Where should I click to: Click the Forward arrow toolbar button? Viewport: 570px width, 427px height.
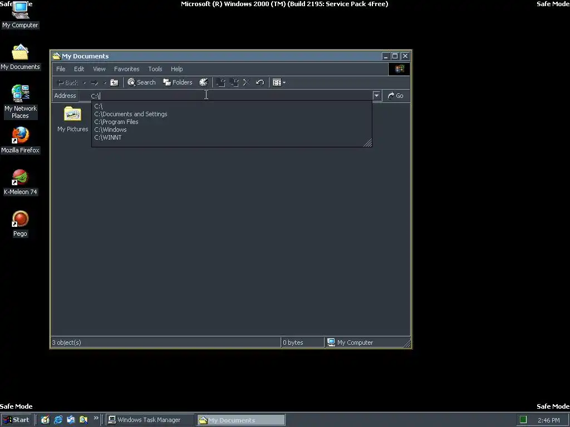pyautogui.click(x=95, y=83)
